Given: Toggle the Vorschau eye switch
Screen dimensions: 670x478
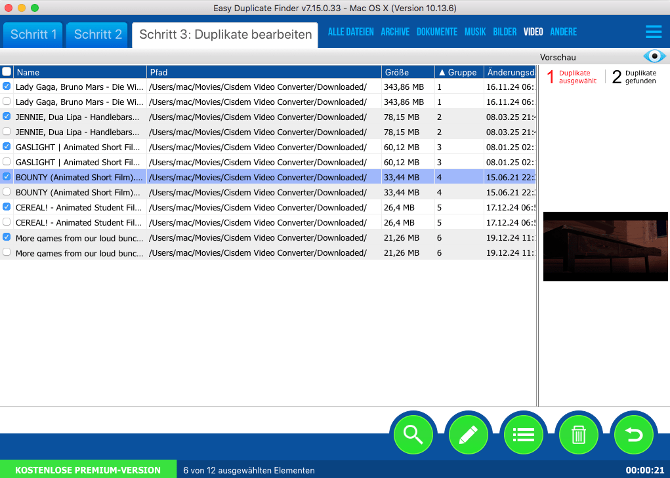Looking at the screenshot, I should pyautogui.click(x=654, y=57).
